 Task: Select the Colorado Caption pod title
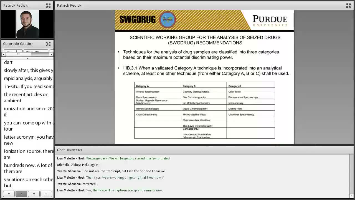point(18,44)
